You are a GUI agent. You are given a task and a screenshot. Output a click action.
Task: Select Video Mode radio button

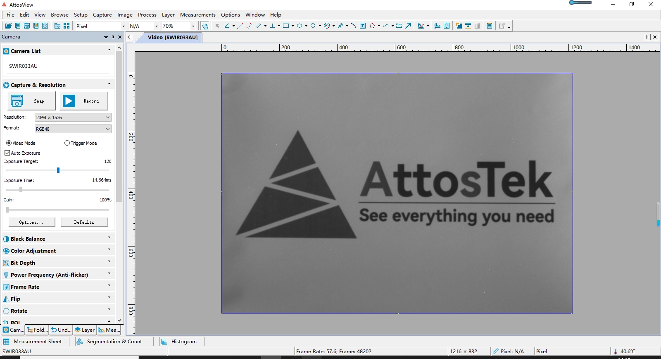[21, 143]
